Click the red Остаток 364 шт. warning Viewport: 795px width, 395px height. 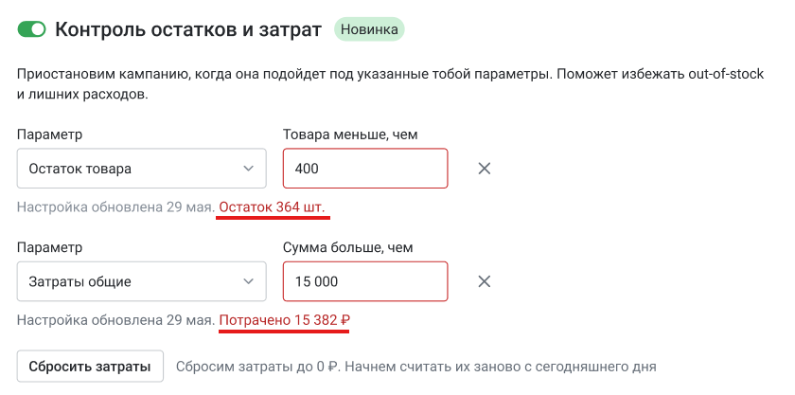[x=274, y=206]
